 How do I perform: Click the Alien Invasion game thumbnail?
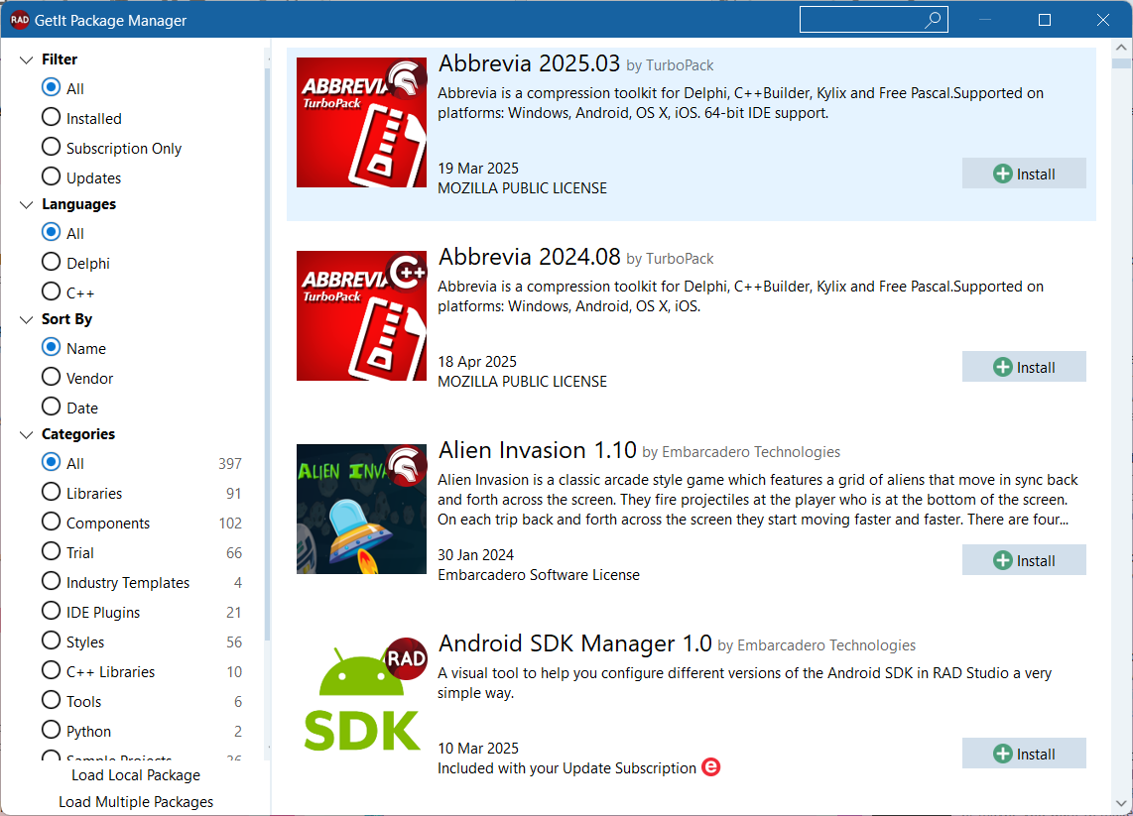(361, 509)
